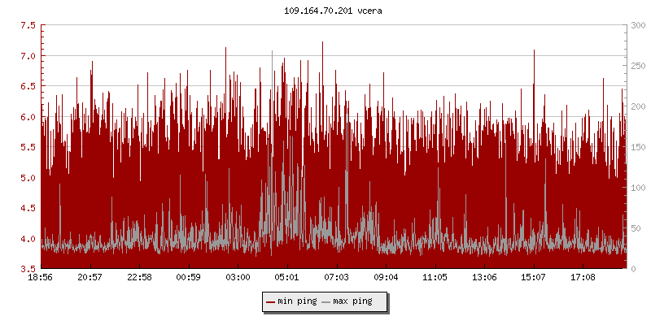This screenshot has width=651, height=325.
Task: Select the 13:06 x-axis time label
Action: pos(484,277)
